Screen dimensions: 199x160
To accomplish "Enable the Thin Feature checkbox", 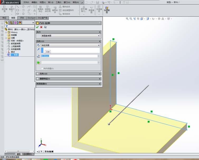I will click(37, 79).
